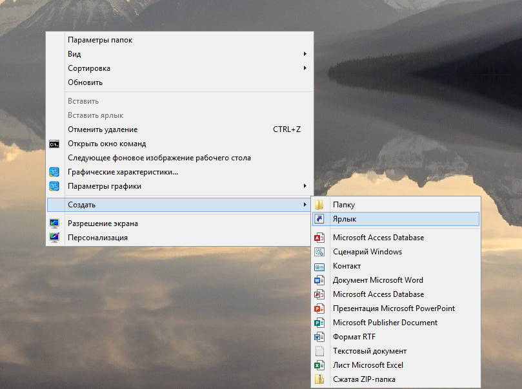This screenshot has width=522, height=389.
Task: Select Microsoft Publisher Document
Action: coord(396,323)
